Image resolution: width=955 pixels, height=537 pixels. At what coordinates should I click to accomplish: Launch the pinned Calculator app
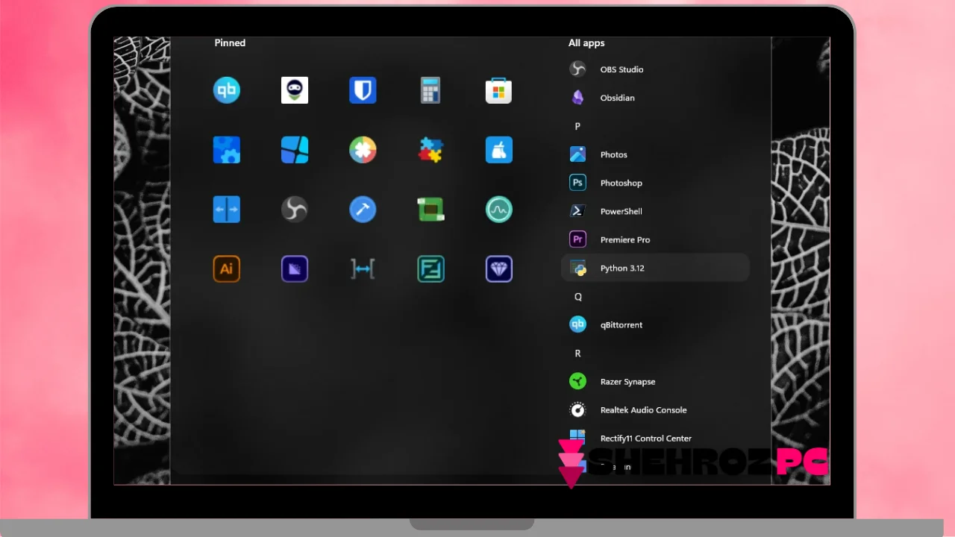pos(430,90)
